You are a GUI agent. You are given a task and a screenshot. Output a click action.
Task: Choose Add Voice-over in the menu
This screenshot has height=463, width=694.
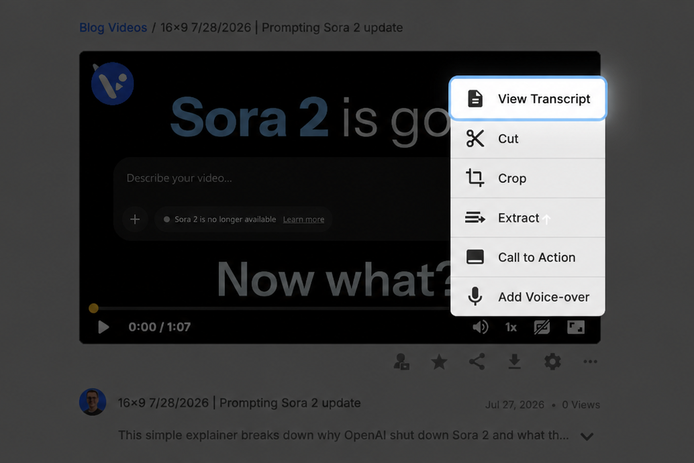click(x=528, y=297)
